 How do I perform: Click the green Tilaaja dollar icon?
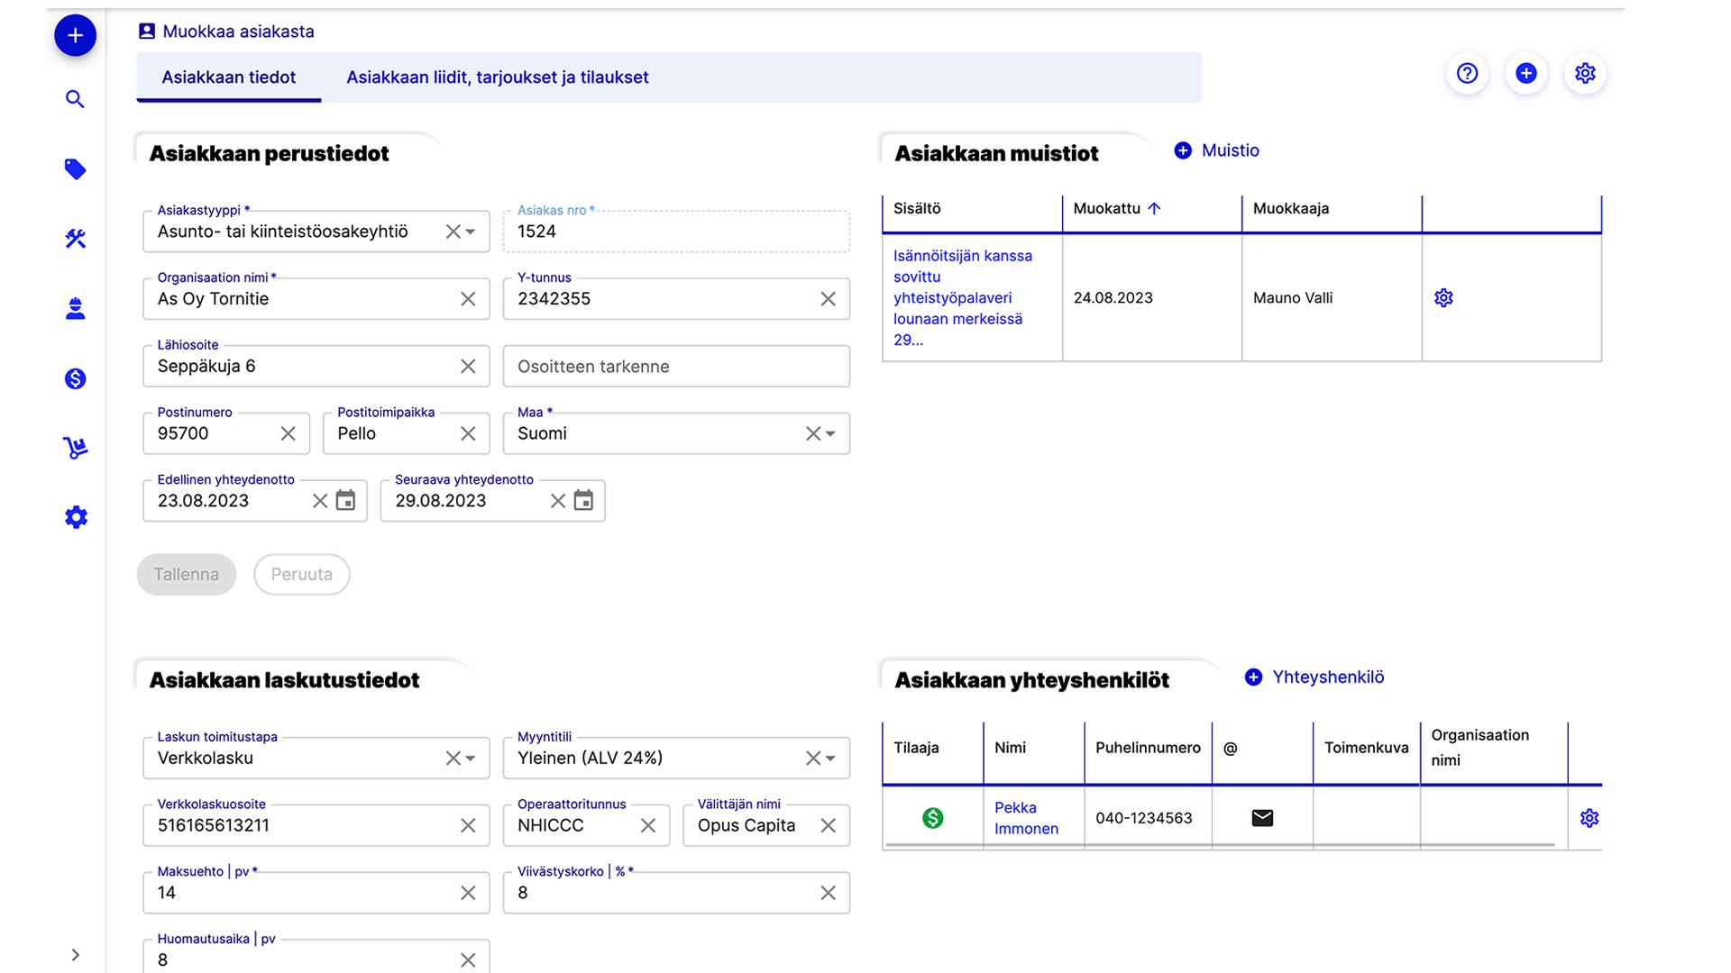[933, 818]
